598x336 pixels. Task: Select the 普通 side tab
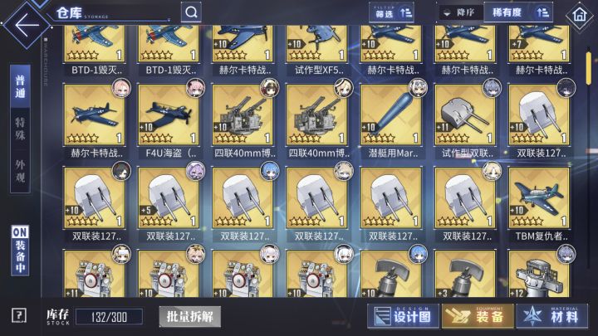20,87
